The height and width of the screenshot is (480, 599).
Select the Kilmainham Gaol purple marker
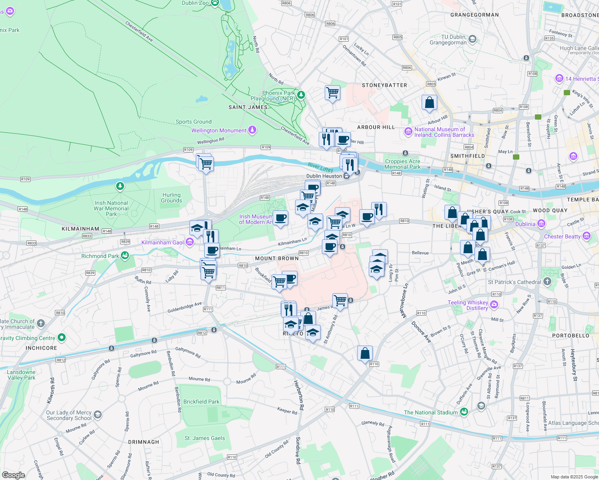(x=189, y=242)
